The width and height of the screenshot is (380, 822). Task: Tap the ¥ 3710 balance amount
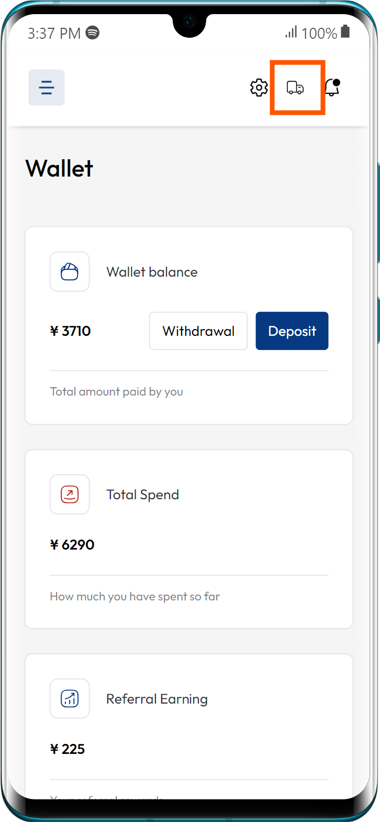click(70, 331)
